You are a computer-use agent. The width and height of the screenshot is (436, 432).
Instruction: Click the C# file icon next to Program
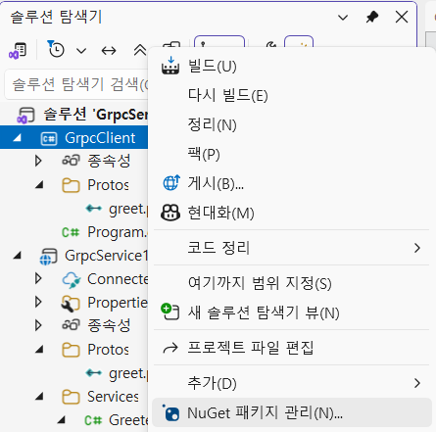71,232
